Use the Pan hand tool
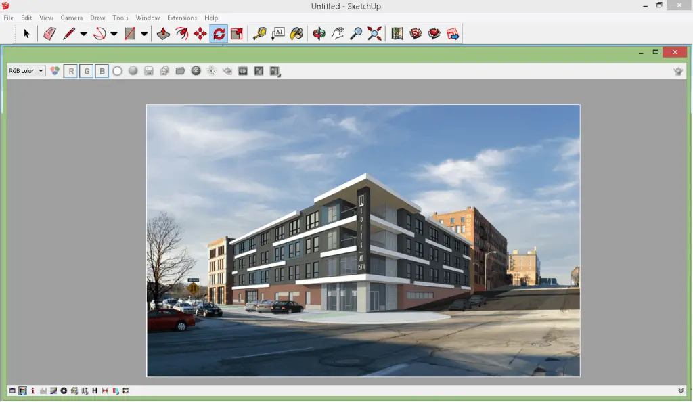Image resolution: width=693 pixels, height=402 pixels. 338,32
